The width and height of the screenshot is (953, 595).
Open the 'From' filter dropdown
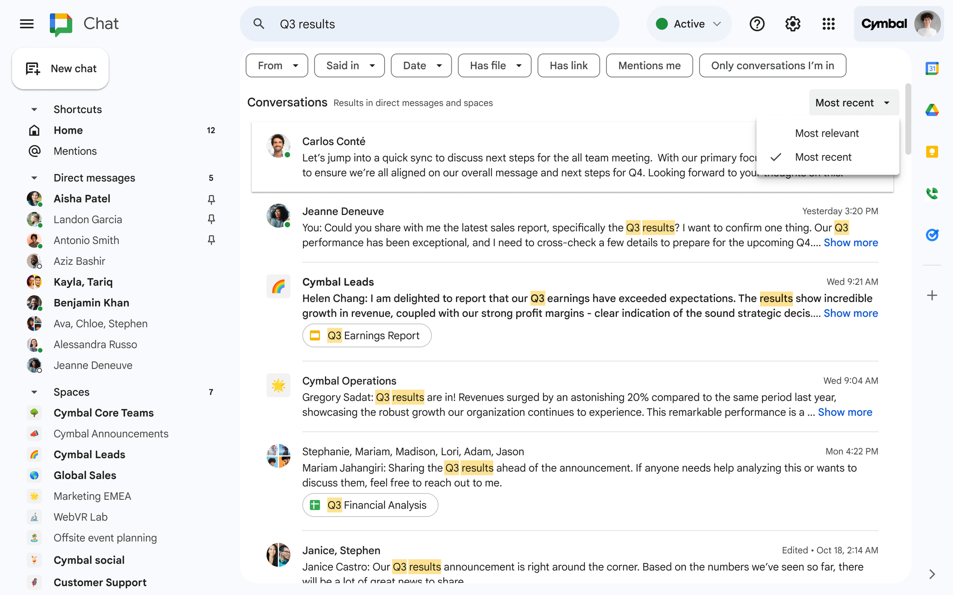(276, 65)
